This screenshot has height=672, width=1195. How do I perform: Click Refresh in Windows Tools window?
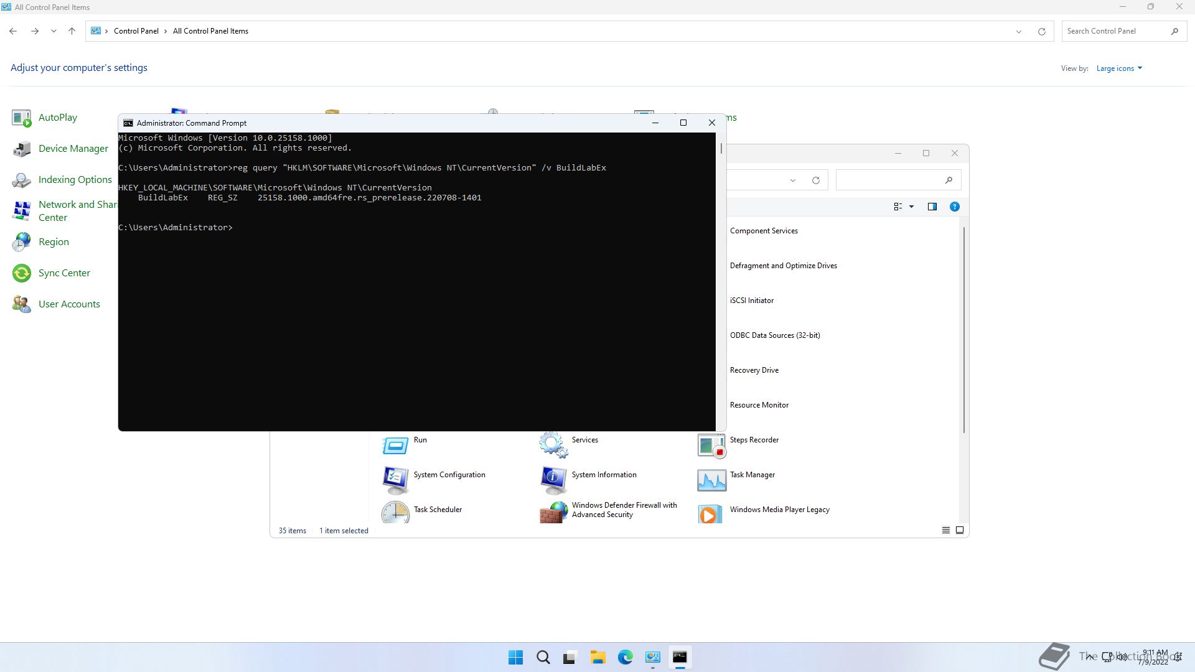click(815, 180)
